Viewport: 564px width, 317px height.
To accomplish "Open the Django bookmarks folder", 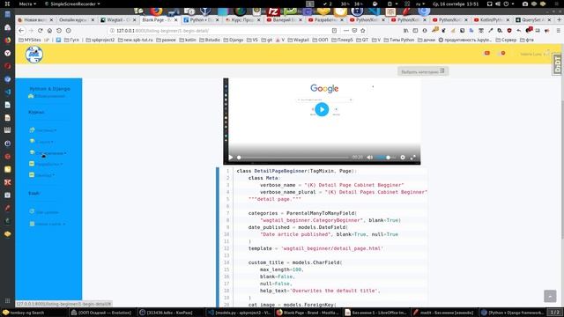I will point(234,40).
